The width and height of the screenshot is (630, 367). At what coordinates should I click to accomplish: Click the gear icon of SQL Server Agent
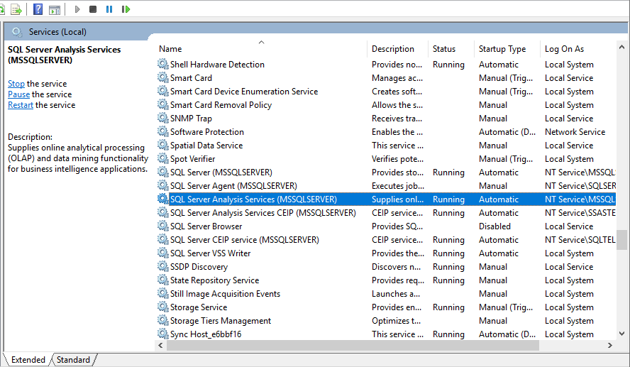(x=162, y=185)
